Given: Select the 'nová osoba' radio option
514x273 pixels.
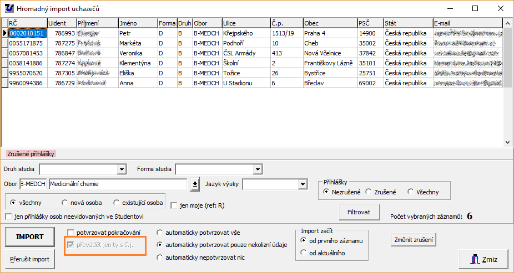Looking at the screenshot, I should pos(65,203).
